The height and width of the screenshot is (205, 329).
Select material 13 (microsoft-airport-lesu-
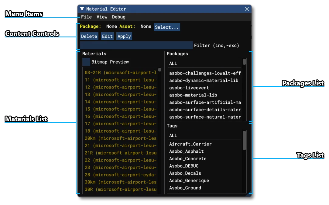coord(121,95)
